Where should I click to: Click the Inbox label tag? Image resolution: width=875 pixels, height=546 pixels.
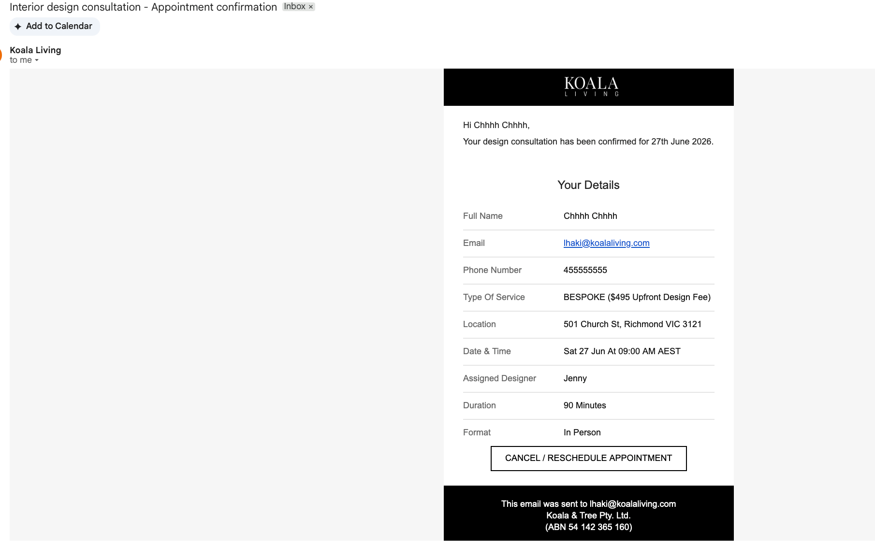[299, 7]
